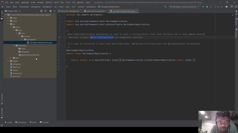
Task: Click tool windows quick access icon bottom-left
Action: (x=2, y=125)
